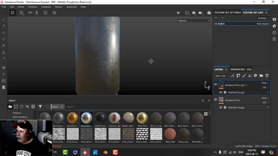Add a smart material layer
The image size is (278, 156).
(255, 76)
